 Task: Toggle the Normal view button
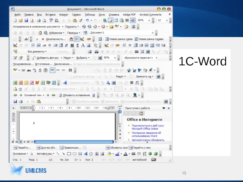click(x=13, y=142)
